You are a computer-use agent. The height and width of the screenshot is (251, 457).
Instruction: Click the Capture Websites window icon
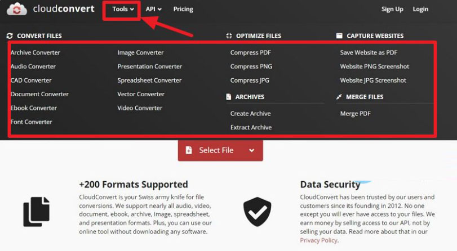[x=339, y=36]
